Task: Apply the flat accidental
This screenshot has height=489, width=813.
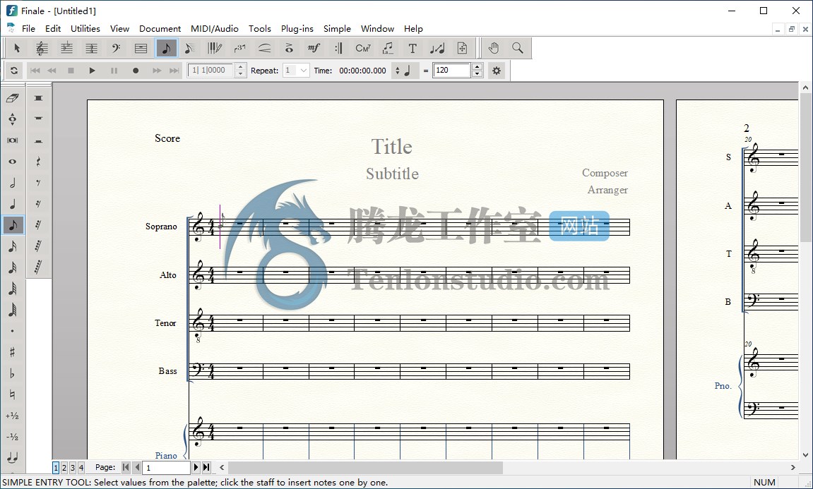Action: click(x=13, y=373)
